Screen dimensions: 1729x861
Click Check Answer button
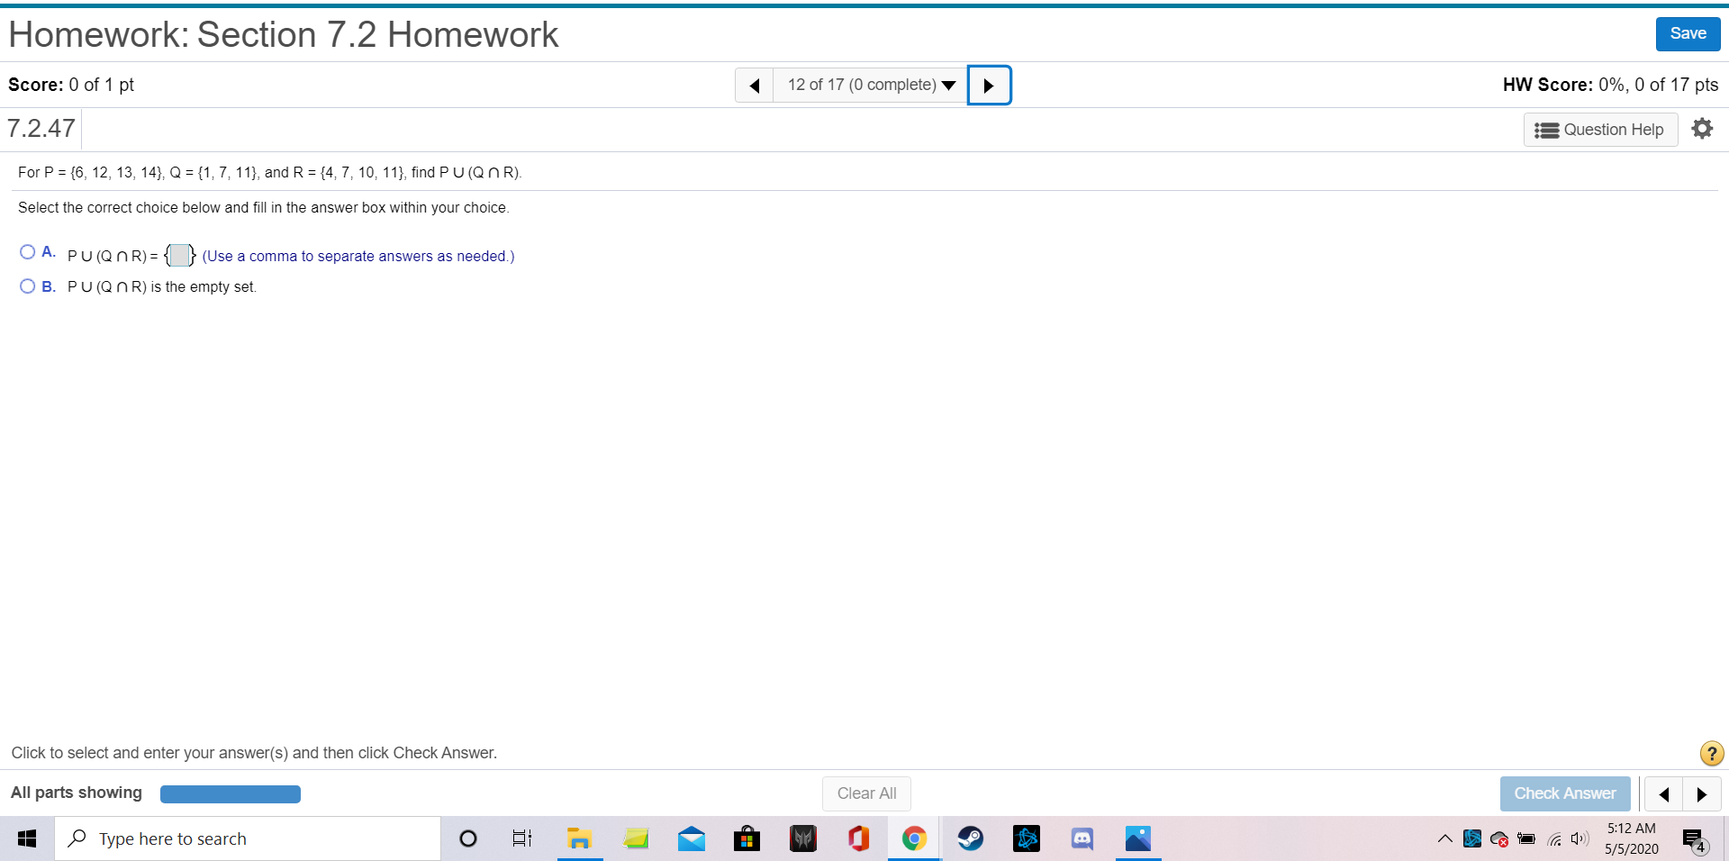click(1565, 793)
